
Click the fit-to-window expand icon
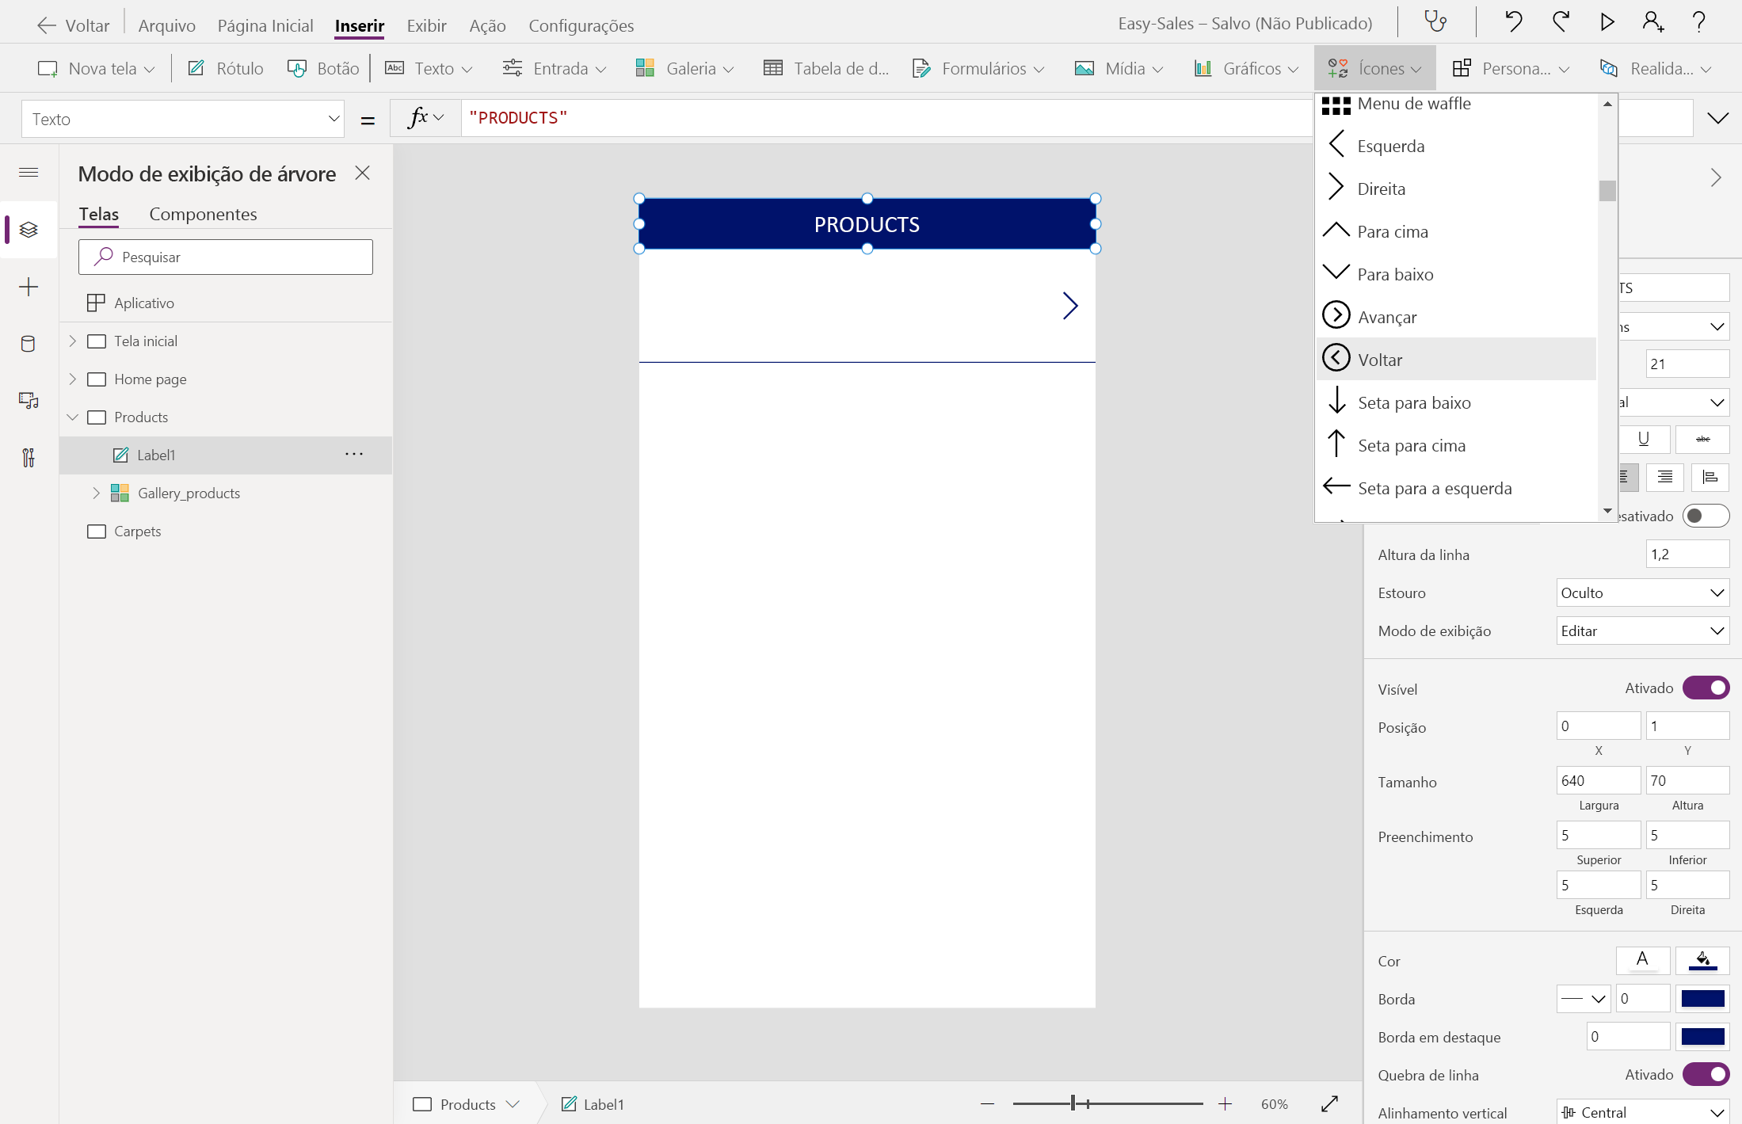pyautogui.click(x=1329, y=1103)
